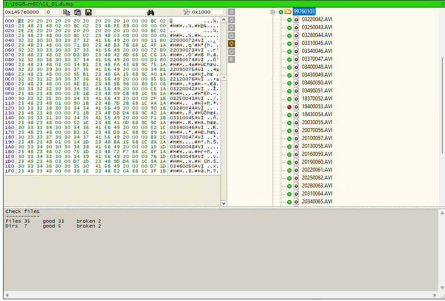
Task: Click the minus button on the hex view scrollbar
Action: [224, 77]
